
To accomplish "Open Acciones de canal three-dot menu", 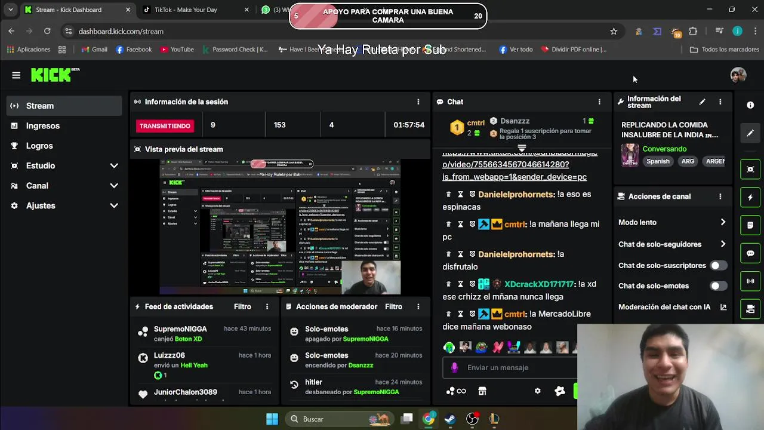I will point(720,196).
